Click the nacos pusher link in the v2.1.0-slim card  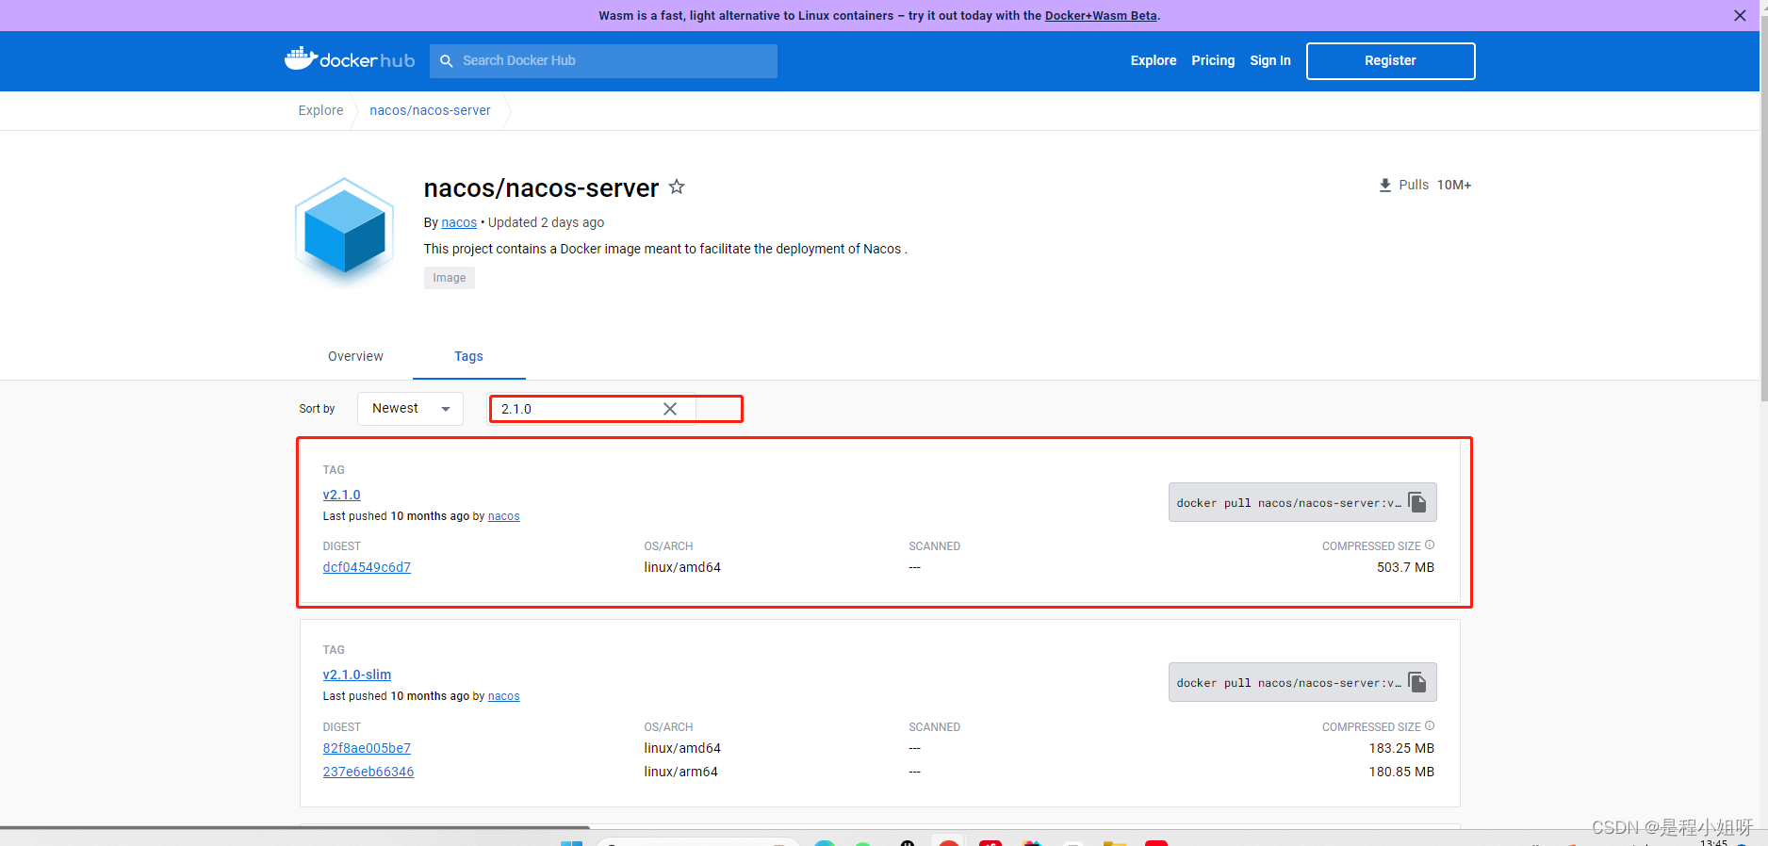click(503, 696)
